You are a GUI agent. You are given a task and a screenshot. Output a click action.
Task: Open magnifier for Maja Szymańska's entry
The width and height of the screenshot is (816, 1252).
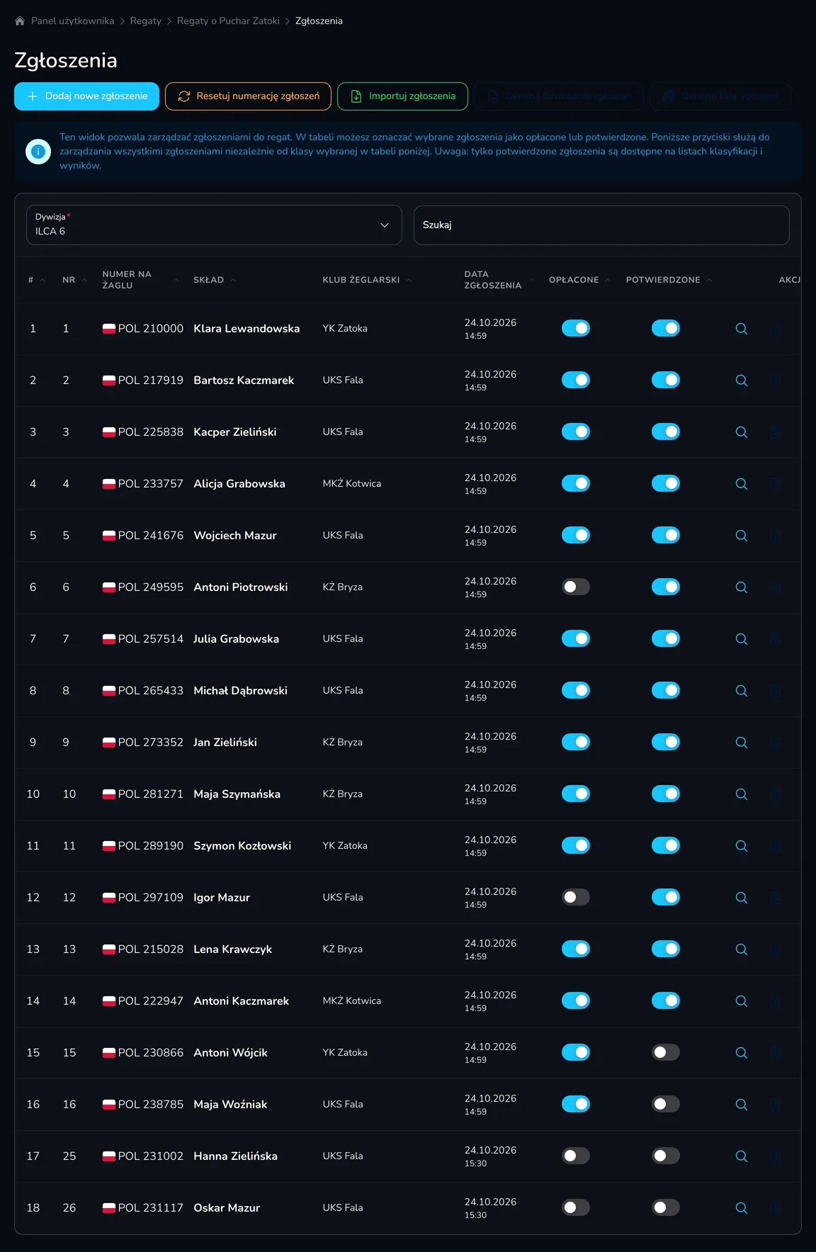(742, 794)
